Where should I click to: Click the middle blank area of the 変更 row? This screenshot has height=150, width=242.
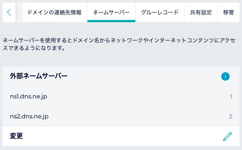[120, 136]
